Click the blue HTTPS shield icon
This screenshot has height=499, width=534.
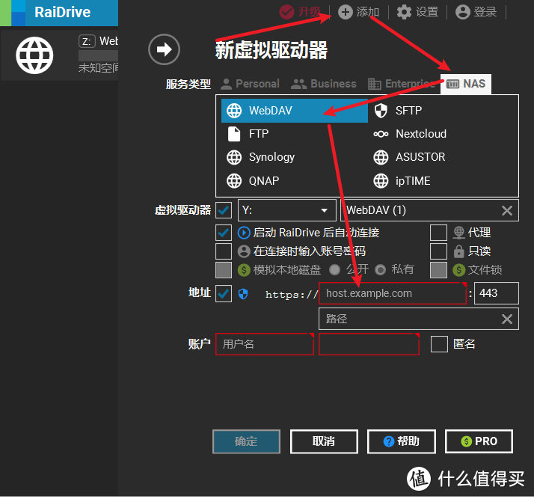(x=243, y=293)
